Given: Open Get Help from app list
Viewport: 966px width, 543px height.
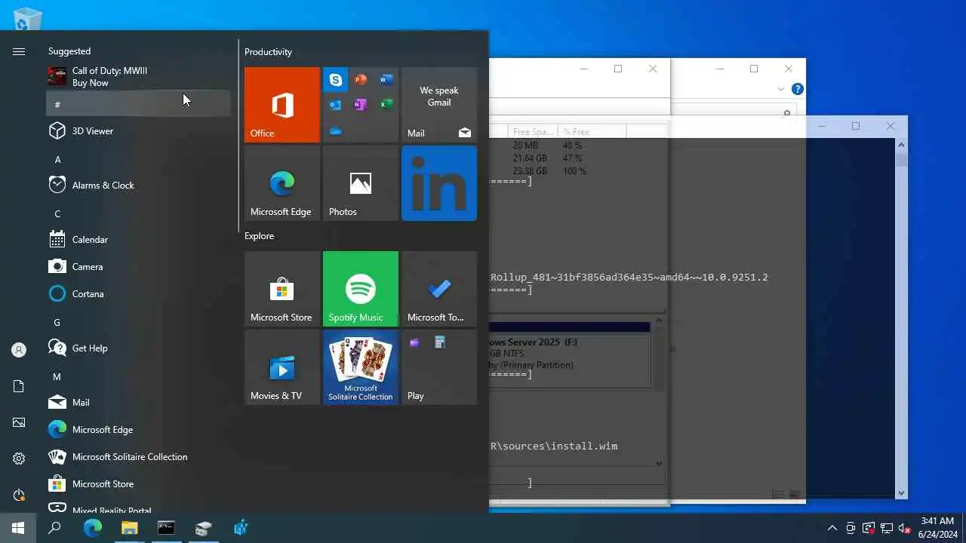Looking at the screenshot, I should tap(139, 348).
